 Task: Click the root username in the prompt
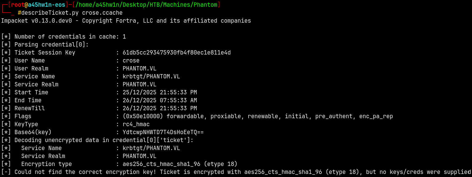tap(18, 5)
